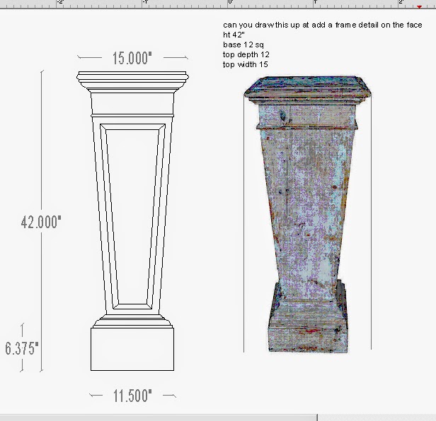
Task: Click the 'base 12 sq' note line
Action: tap(243, 45)
